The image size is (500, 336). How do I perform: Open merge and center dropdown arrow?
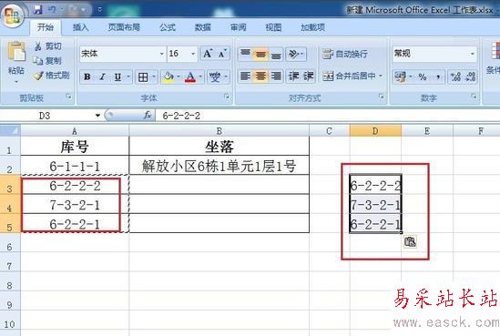click(381, 76)
